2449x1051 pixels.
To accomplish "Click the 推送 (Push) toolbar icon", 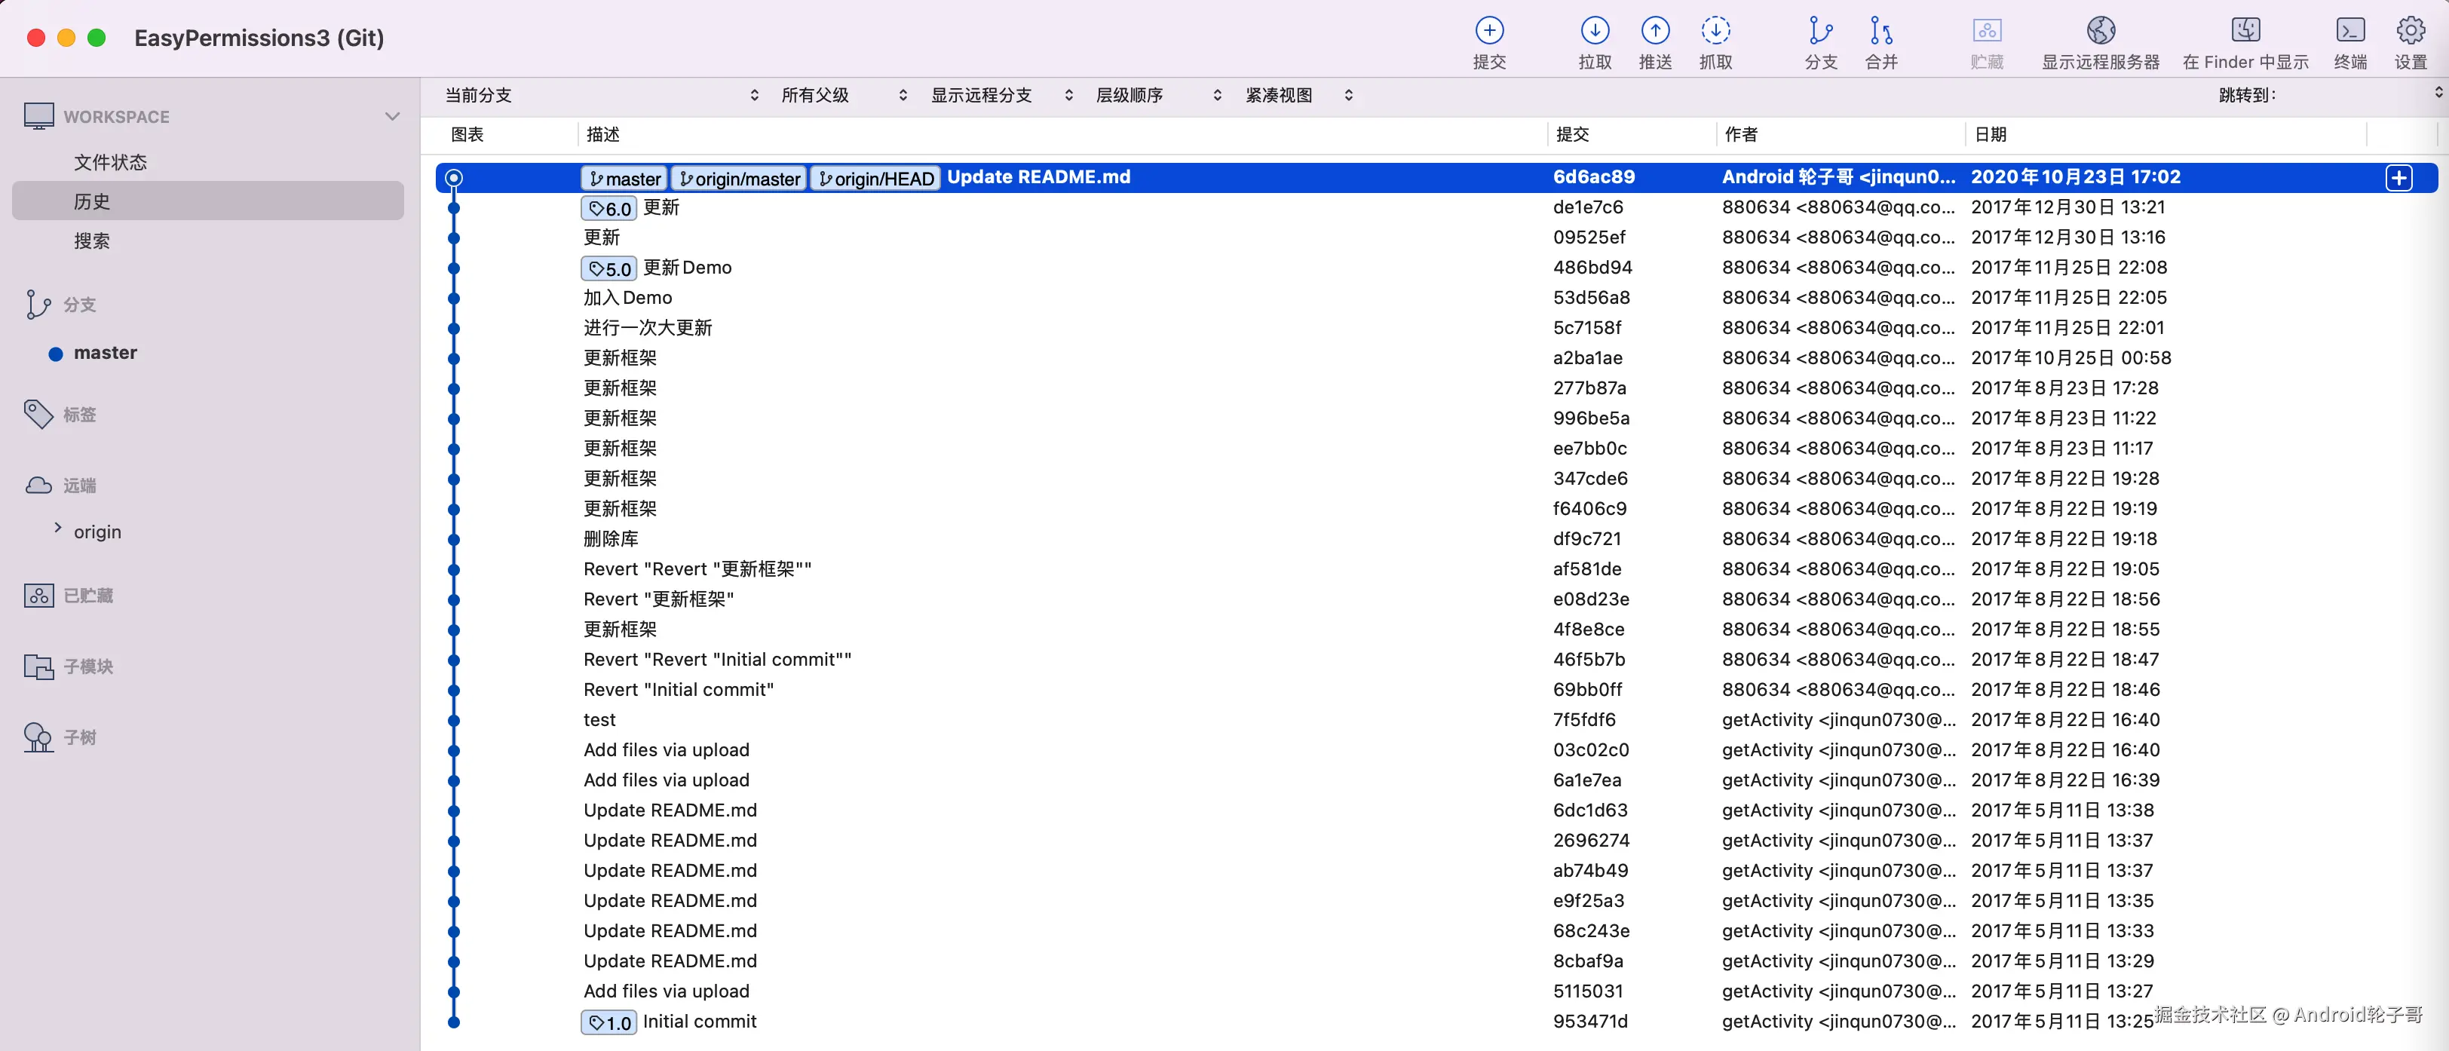I will 1654,30.
